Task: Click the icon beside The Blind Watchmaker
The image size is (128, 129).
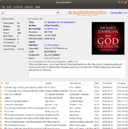Action: [1, 122]
